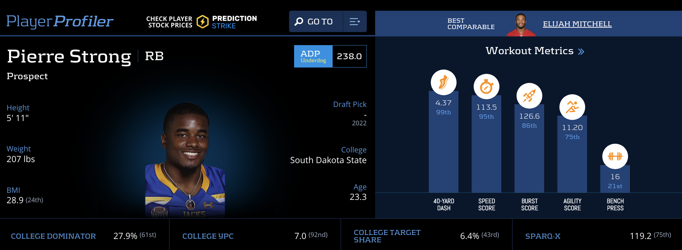The width and height of the screenshot is (682, 250).
Task: Open the College Target Share metric
Action: click(x=387, y=236)
